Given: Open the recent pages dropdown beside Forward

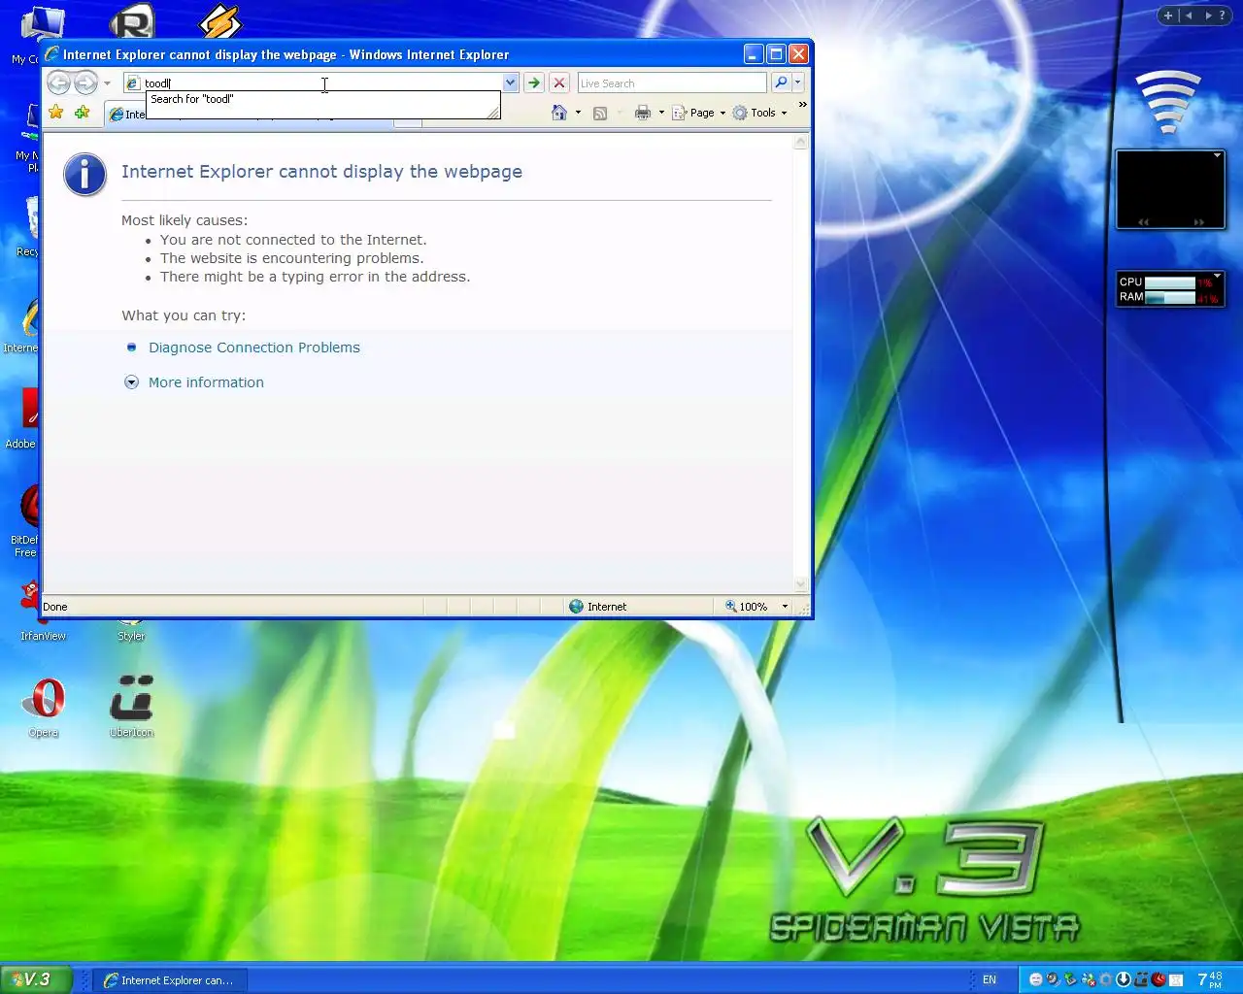Looking at the screenshot, I should 107,83.
